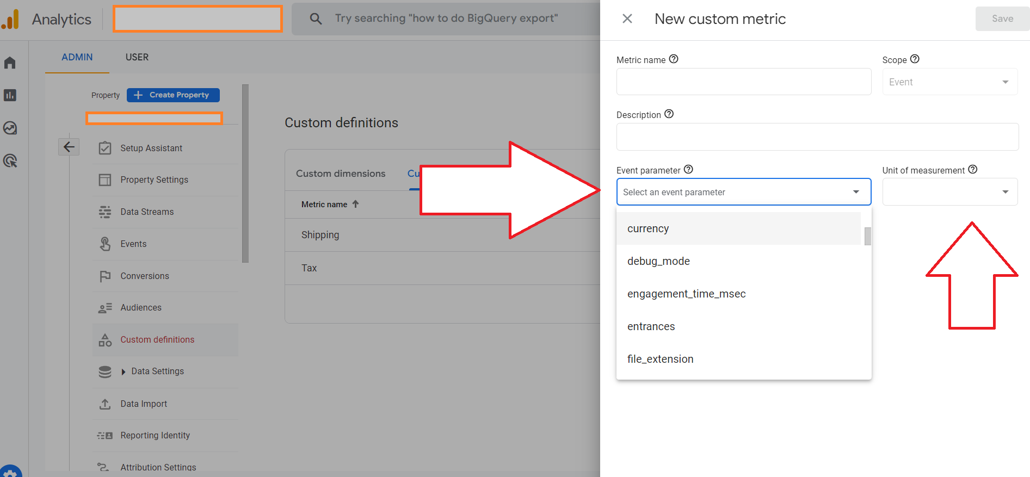Open the Unit of measurement dropdown

pos(950,192)
